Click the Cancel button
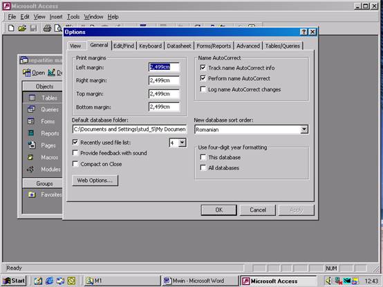The image size is (383, 287). (x=258, y=210)
